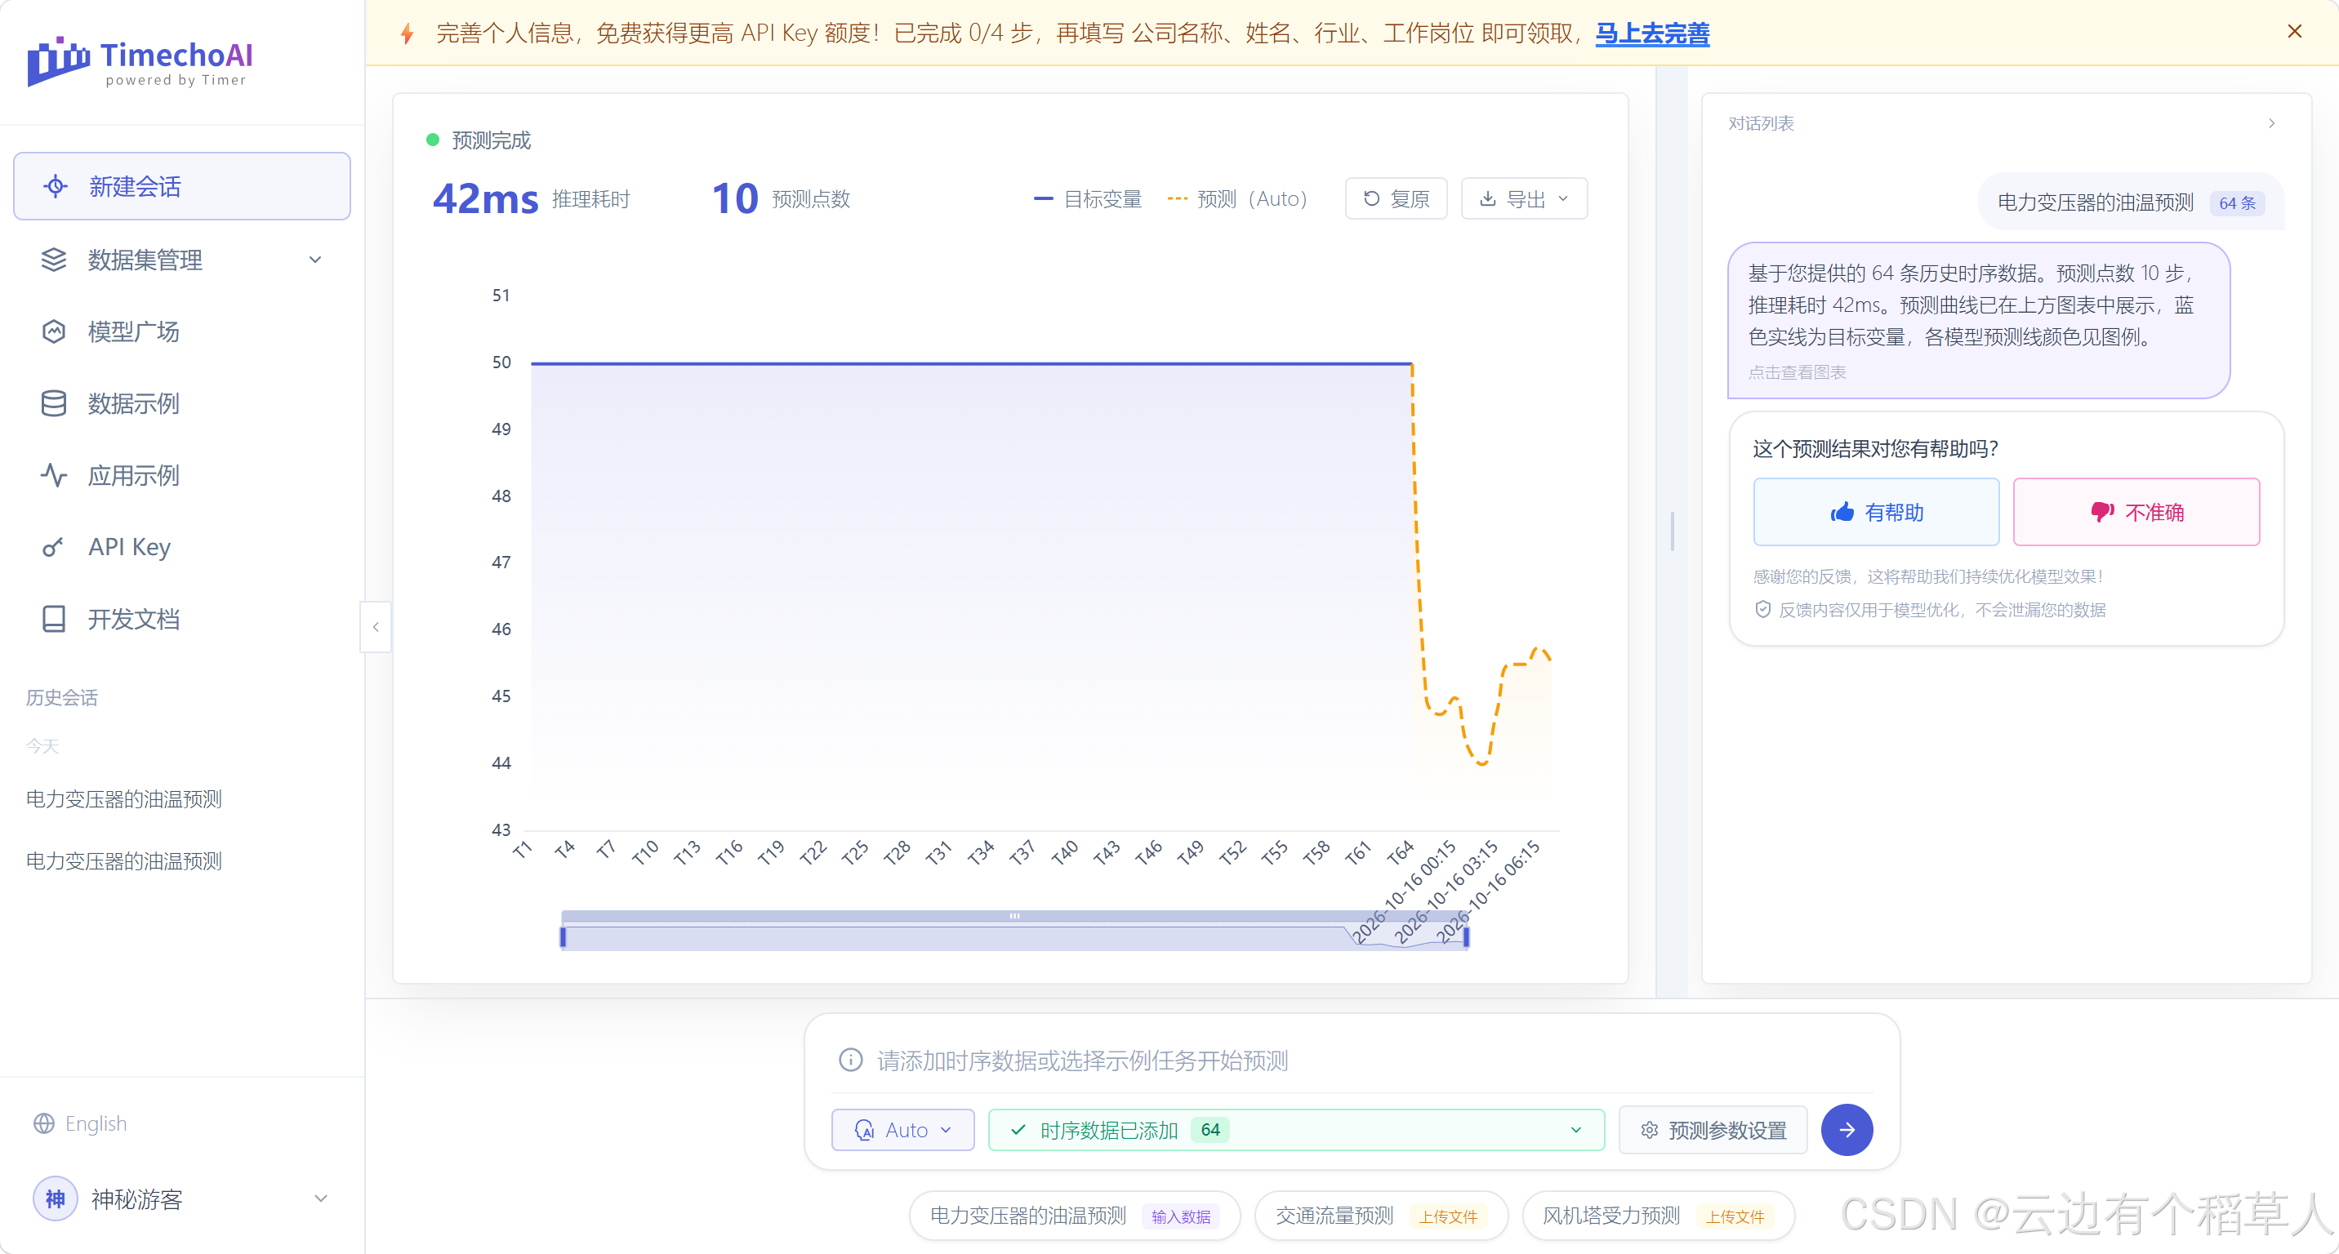This screenshot has height=1254, width=2339.
Task: Dismiss the top notification banner
Action: tap(2295, 31)
